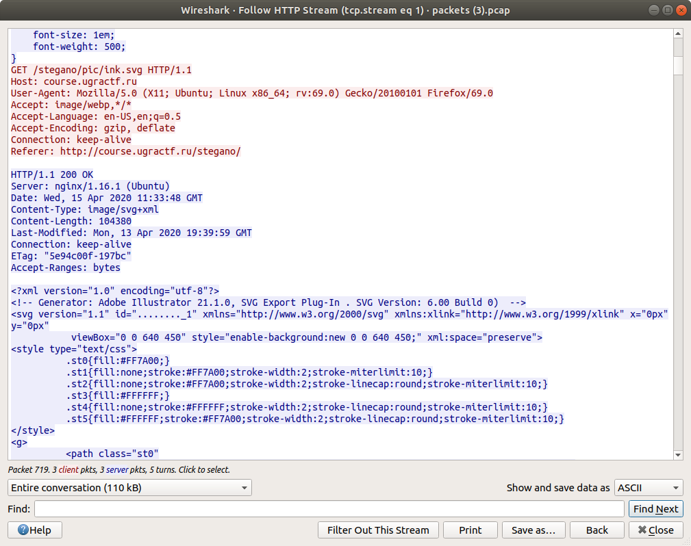The image size is (691, 546).
Task: Select the HTTP/1.1 200 OK response line
Action: click(x=52, y=174)
